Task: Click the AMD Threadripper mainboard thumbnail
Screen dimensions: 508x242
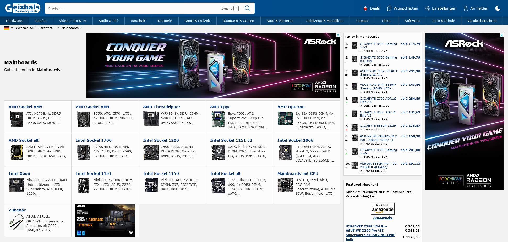Action: [x=151, y=119]
